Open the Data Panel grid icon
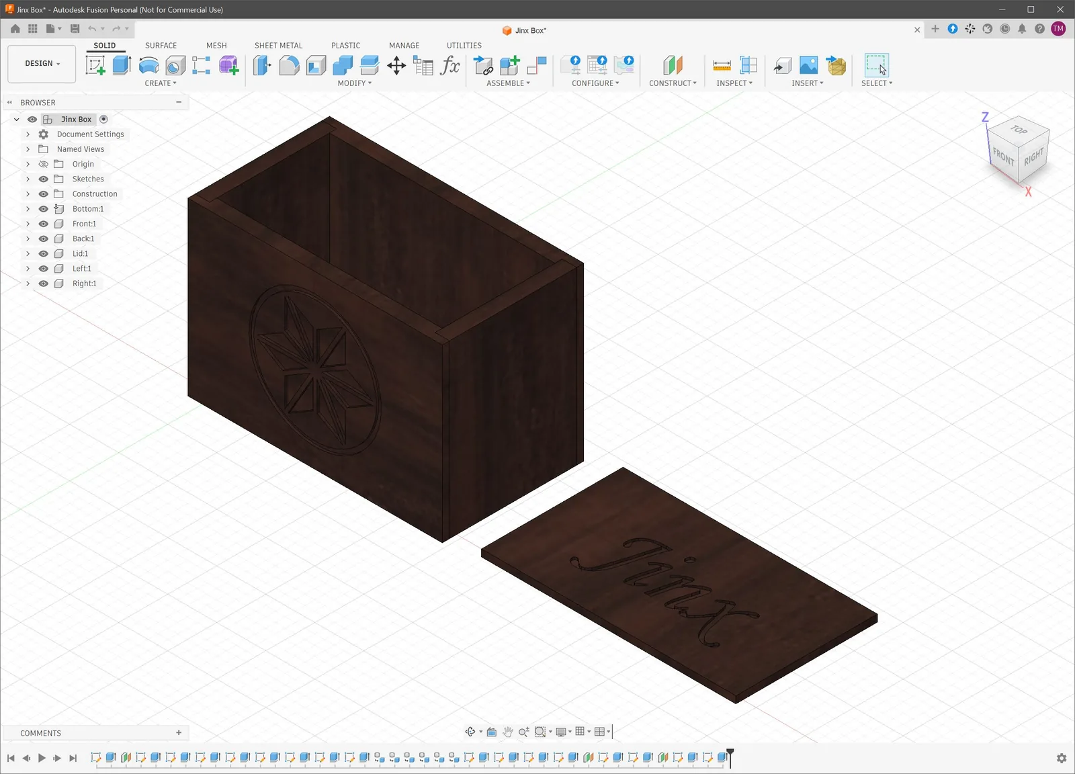Viewport: 1075px width, 774px height. coord(32,29)
